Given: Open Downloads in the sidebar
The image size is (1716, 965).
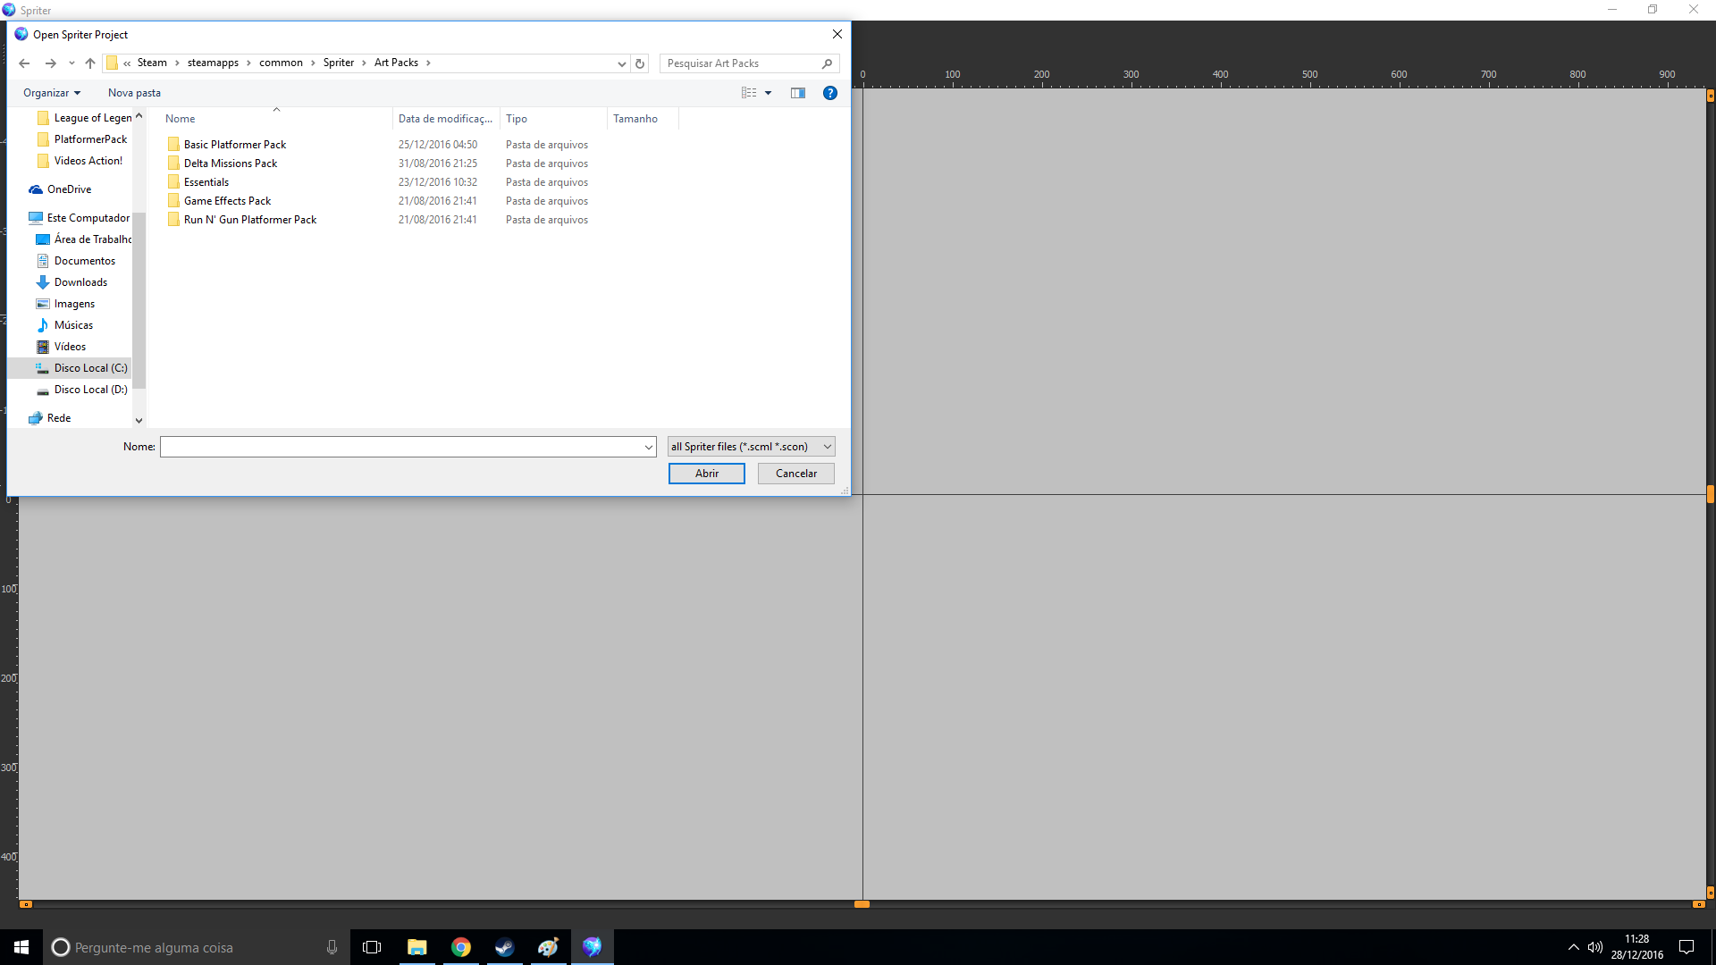Looking at the screenshot, I should (x=71, y=282).
